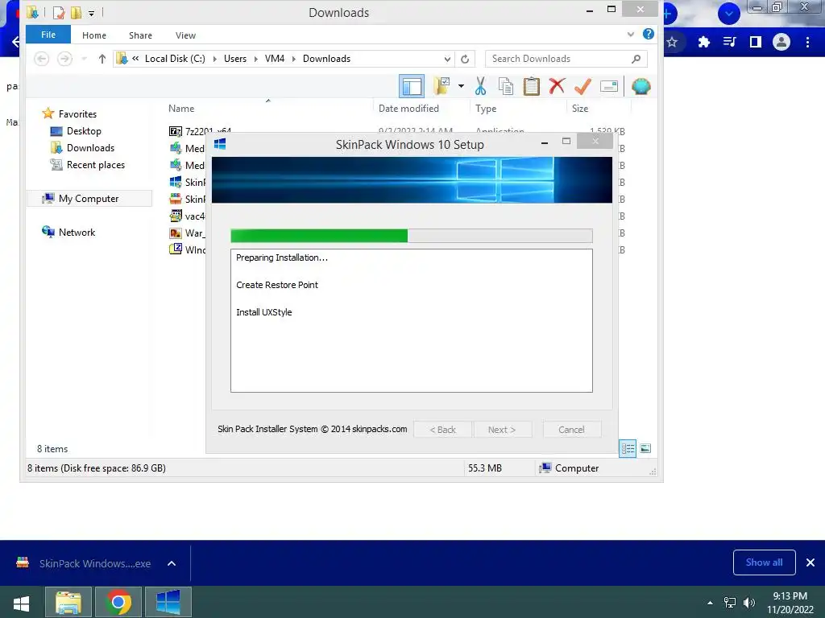The height and width of the screenshot is (618, 825).
Task: Click the Explorer Back navigation arrow
Action: (42, 59)
